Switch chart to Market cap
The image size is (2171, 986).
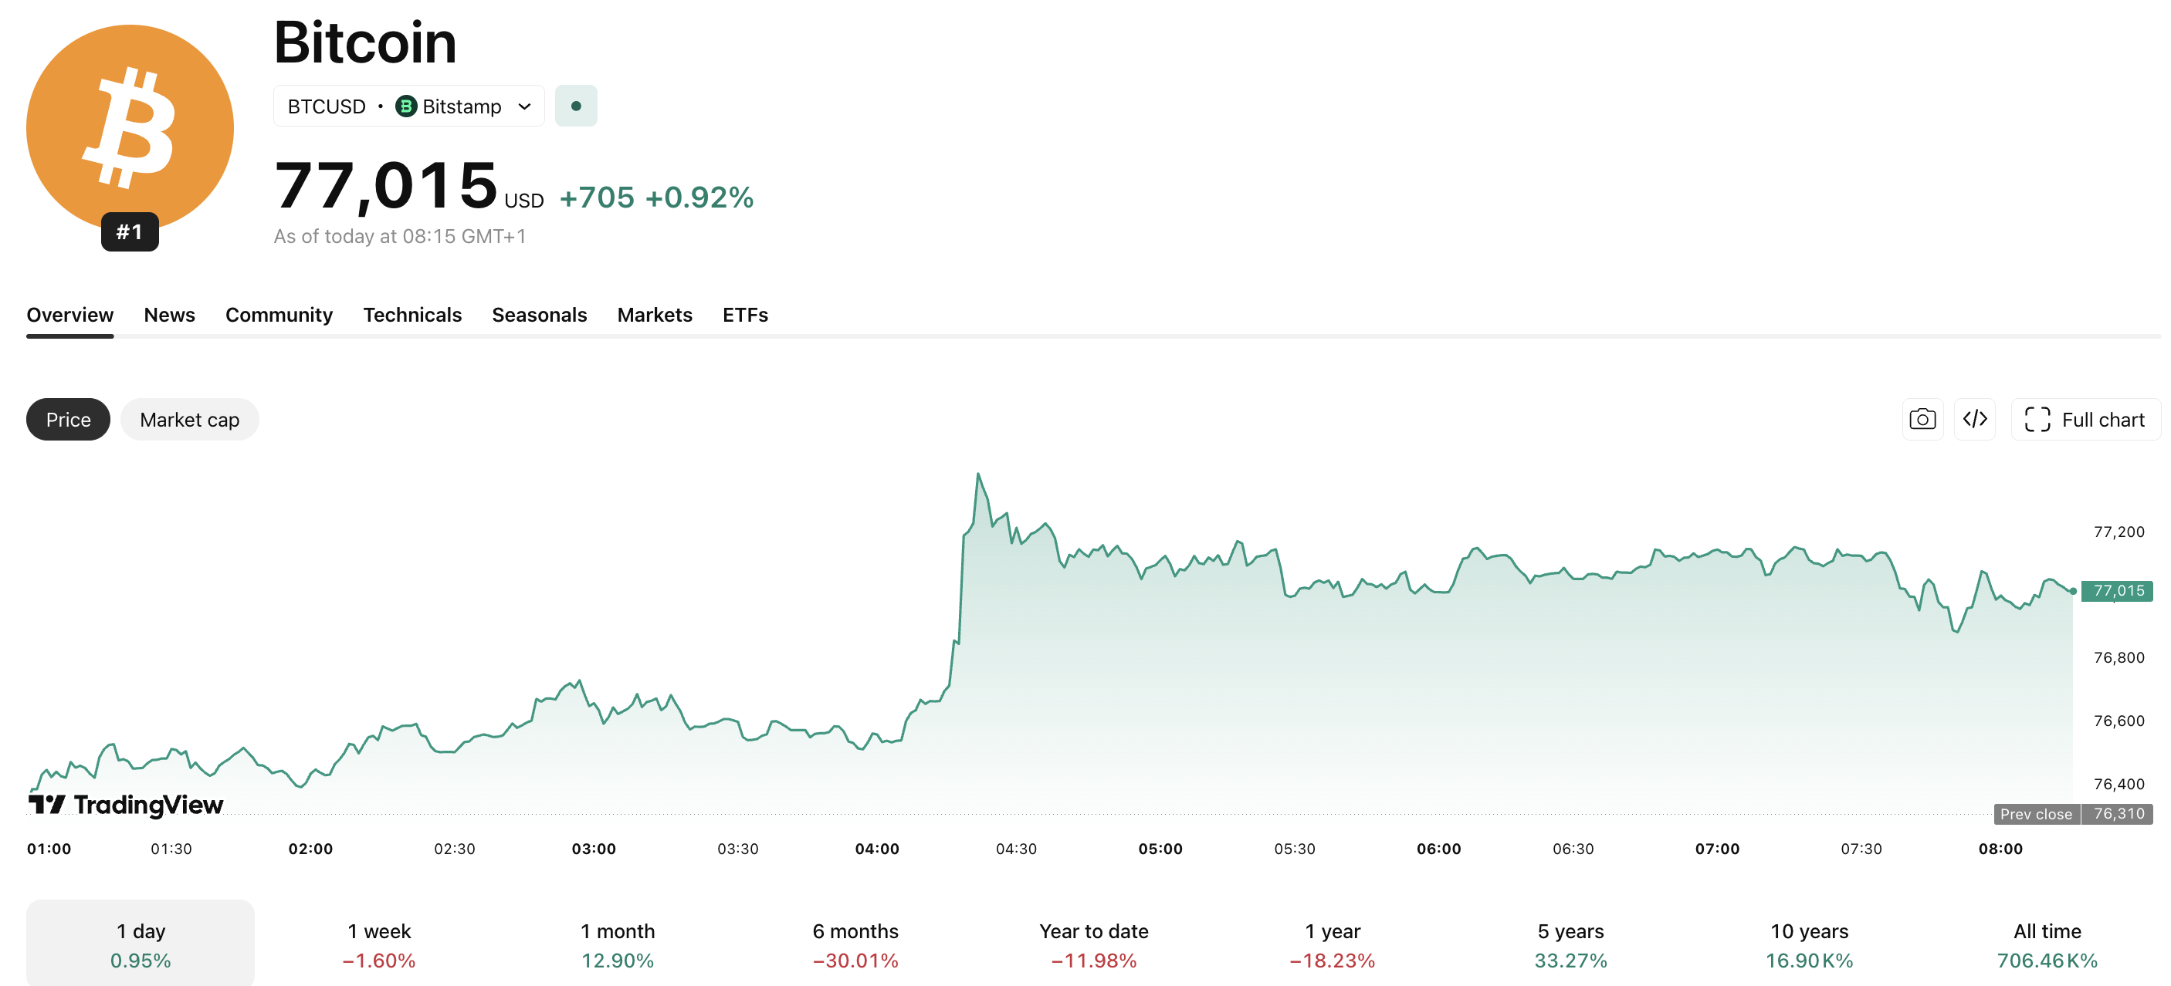click(x=190, y=420)
